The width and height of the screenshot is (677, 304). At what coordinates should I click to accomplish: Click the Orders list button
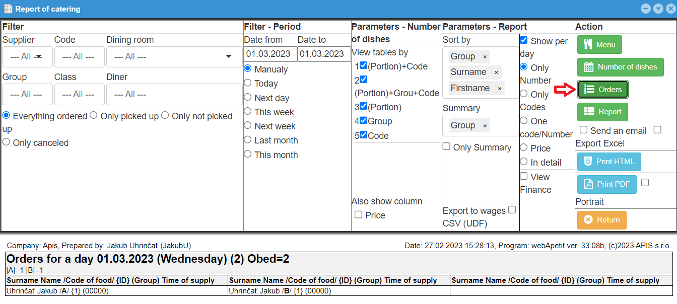coord(602,90)
